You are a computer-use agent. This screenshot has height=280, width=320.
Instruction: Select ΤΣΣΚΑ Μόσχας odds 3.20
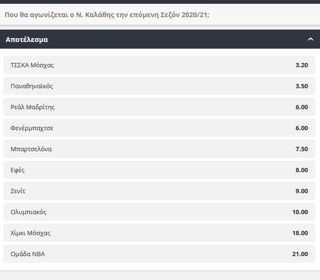pyautogui.click(x=159, y=65)
